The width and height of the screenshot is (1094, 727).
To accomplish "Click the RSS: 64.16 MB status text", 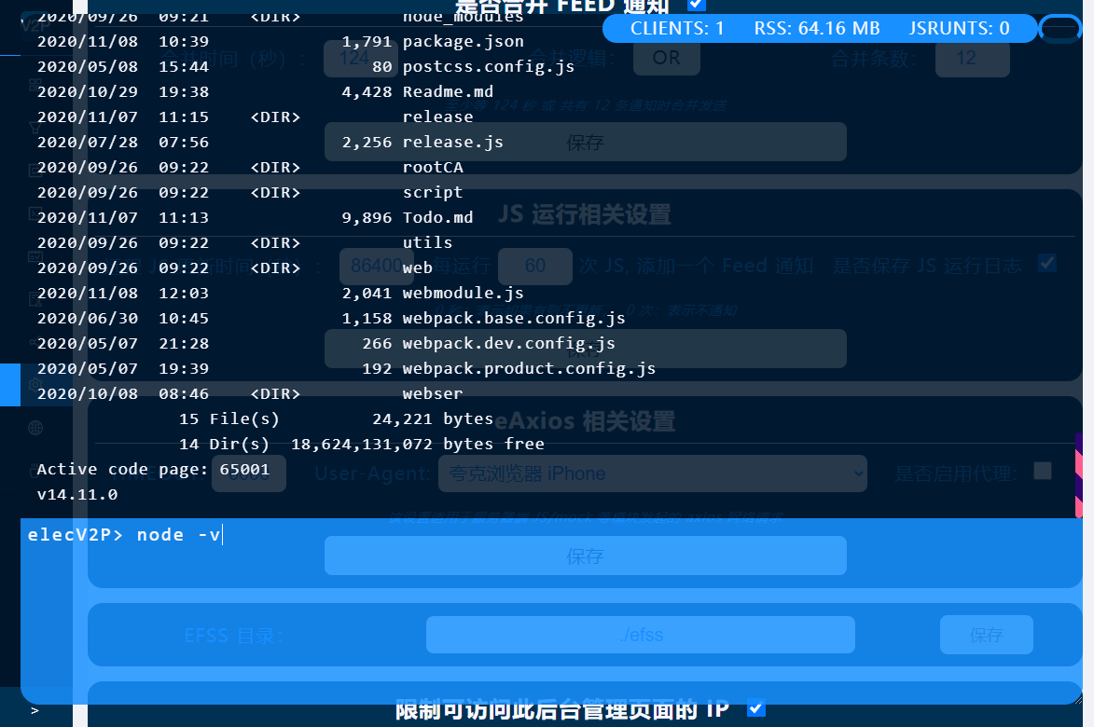I will tap(817, 29).
